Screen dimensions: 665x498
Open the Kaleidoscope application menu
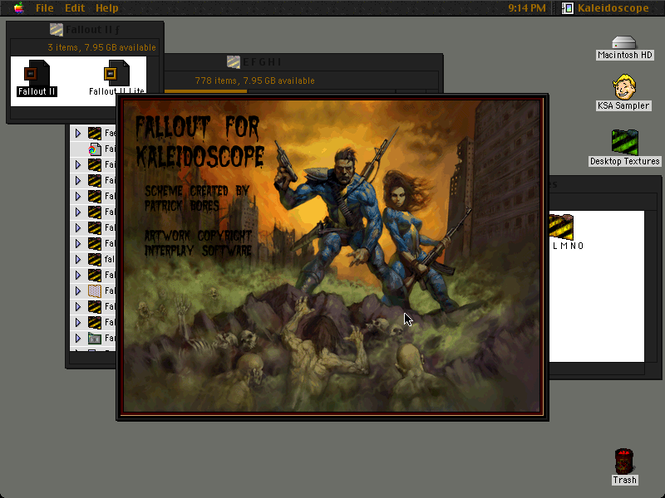click(606, 8)
